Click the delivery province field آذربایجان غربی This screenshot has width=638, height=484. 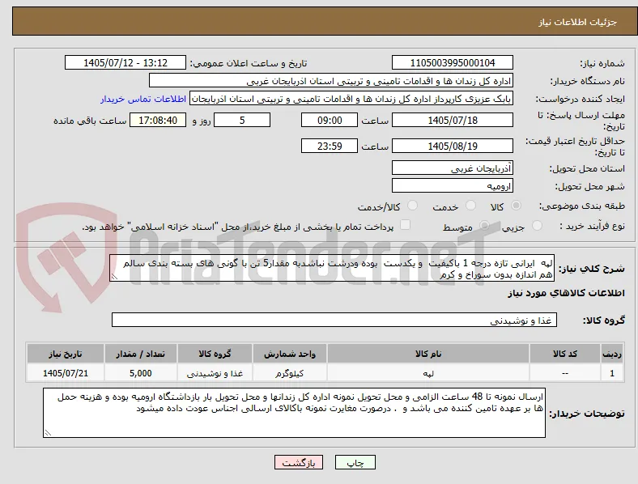click(x=452, y=168)
